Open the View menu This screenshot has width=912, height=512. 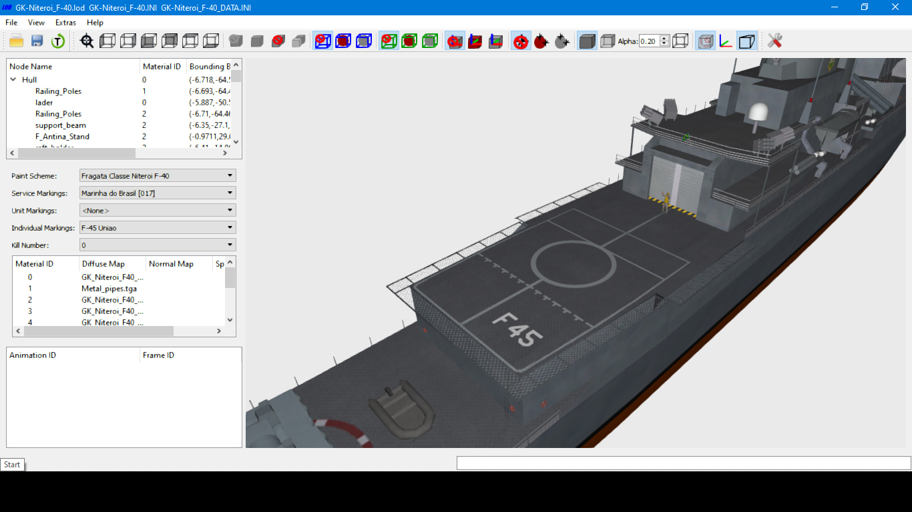pyautogui.click(x=36, y=23)
